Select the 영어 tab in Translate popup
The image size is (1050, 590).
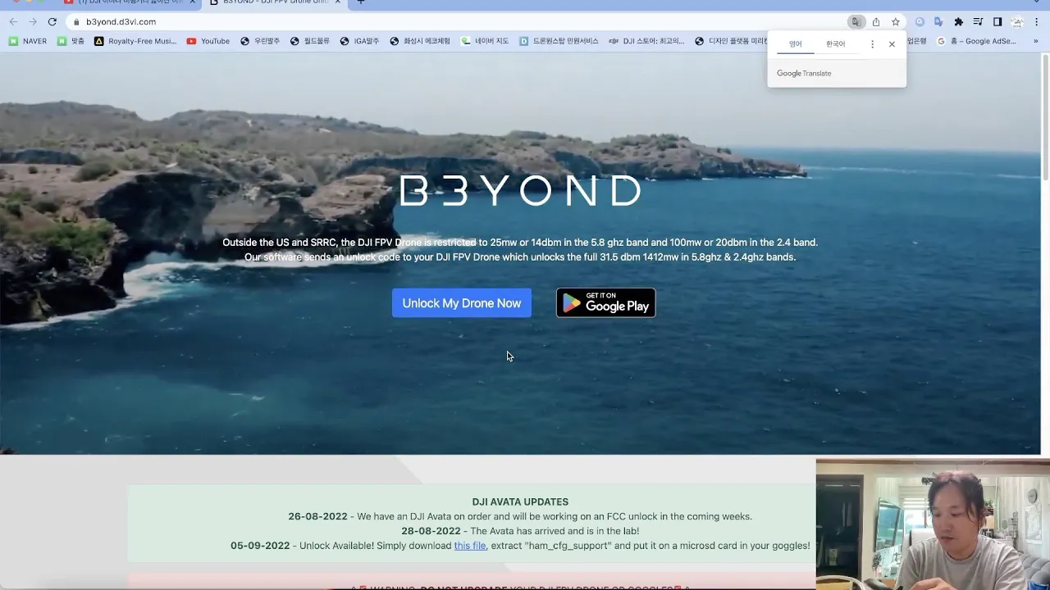click(796, 44)
